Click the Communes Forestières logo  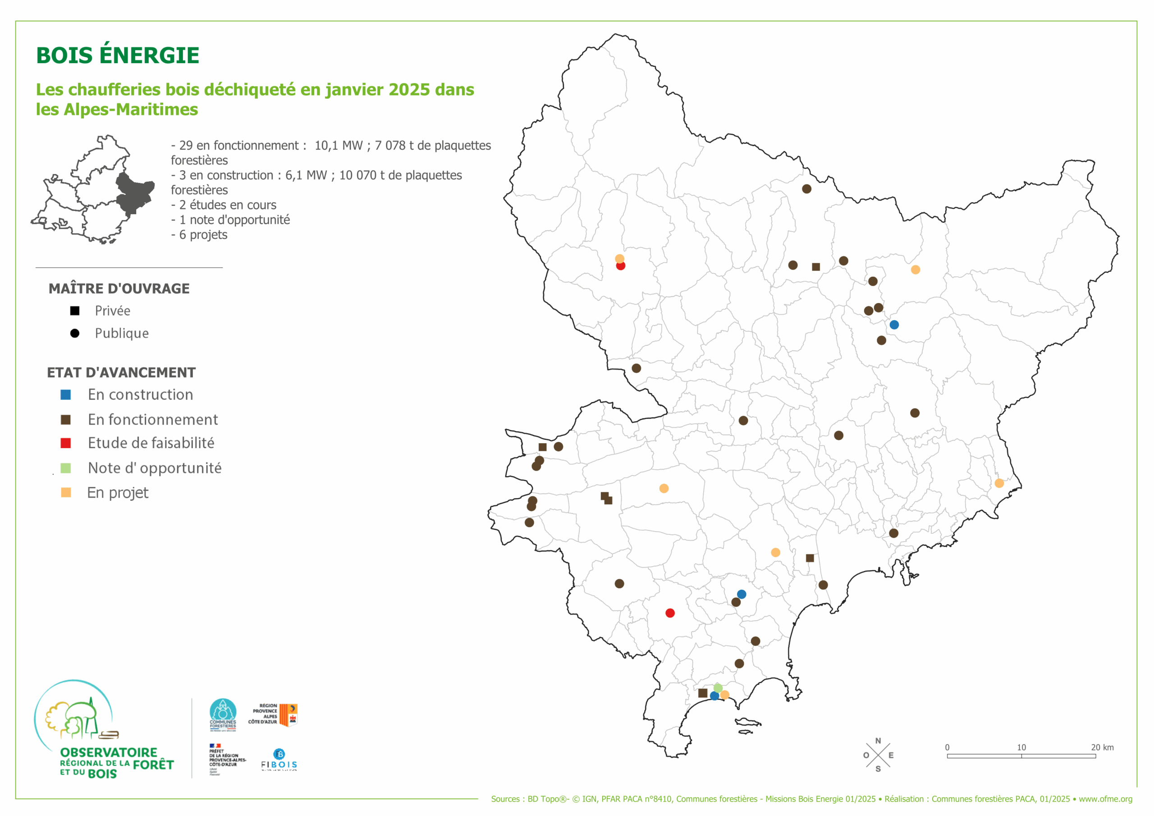click(x=223, y=715)
